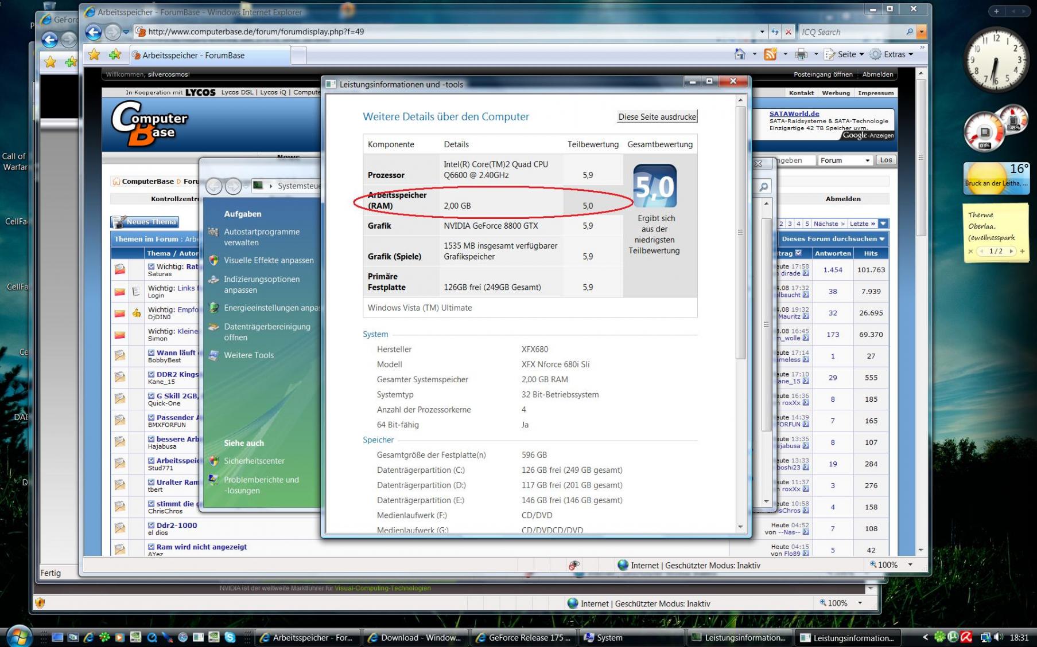Open the Seite dropdown menu

point(844,54)
